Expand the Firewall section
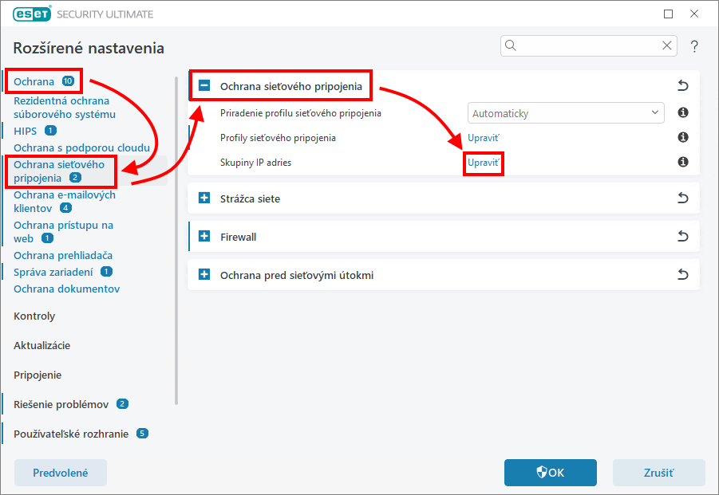719x495 pixels. (204, 237)
